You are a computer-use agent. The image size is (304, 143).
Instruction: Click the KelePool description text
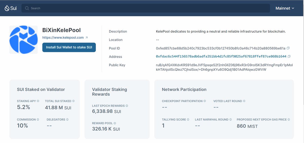221,31
